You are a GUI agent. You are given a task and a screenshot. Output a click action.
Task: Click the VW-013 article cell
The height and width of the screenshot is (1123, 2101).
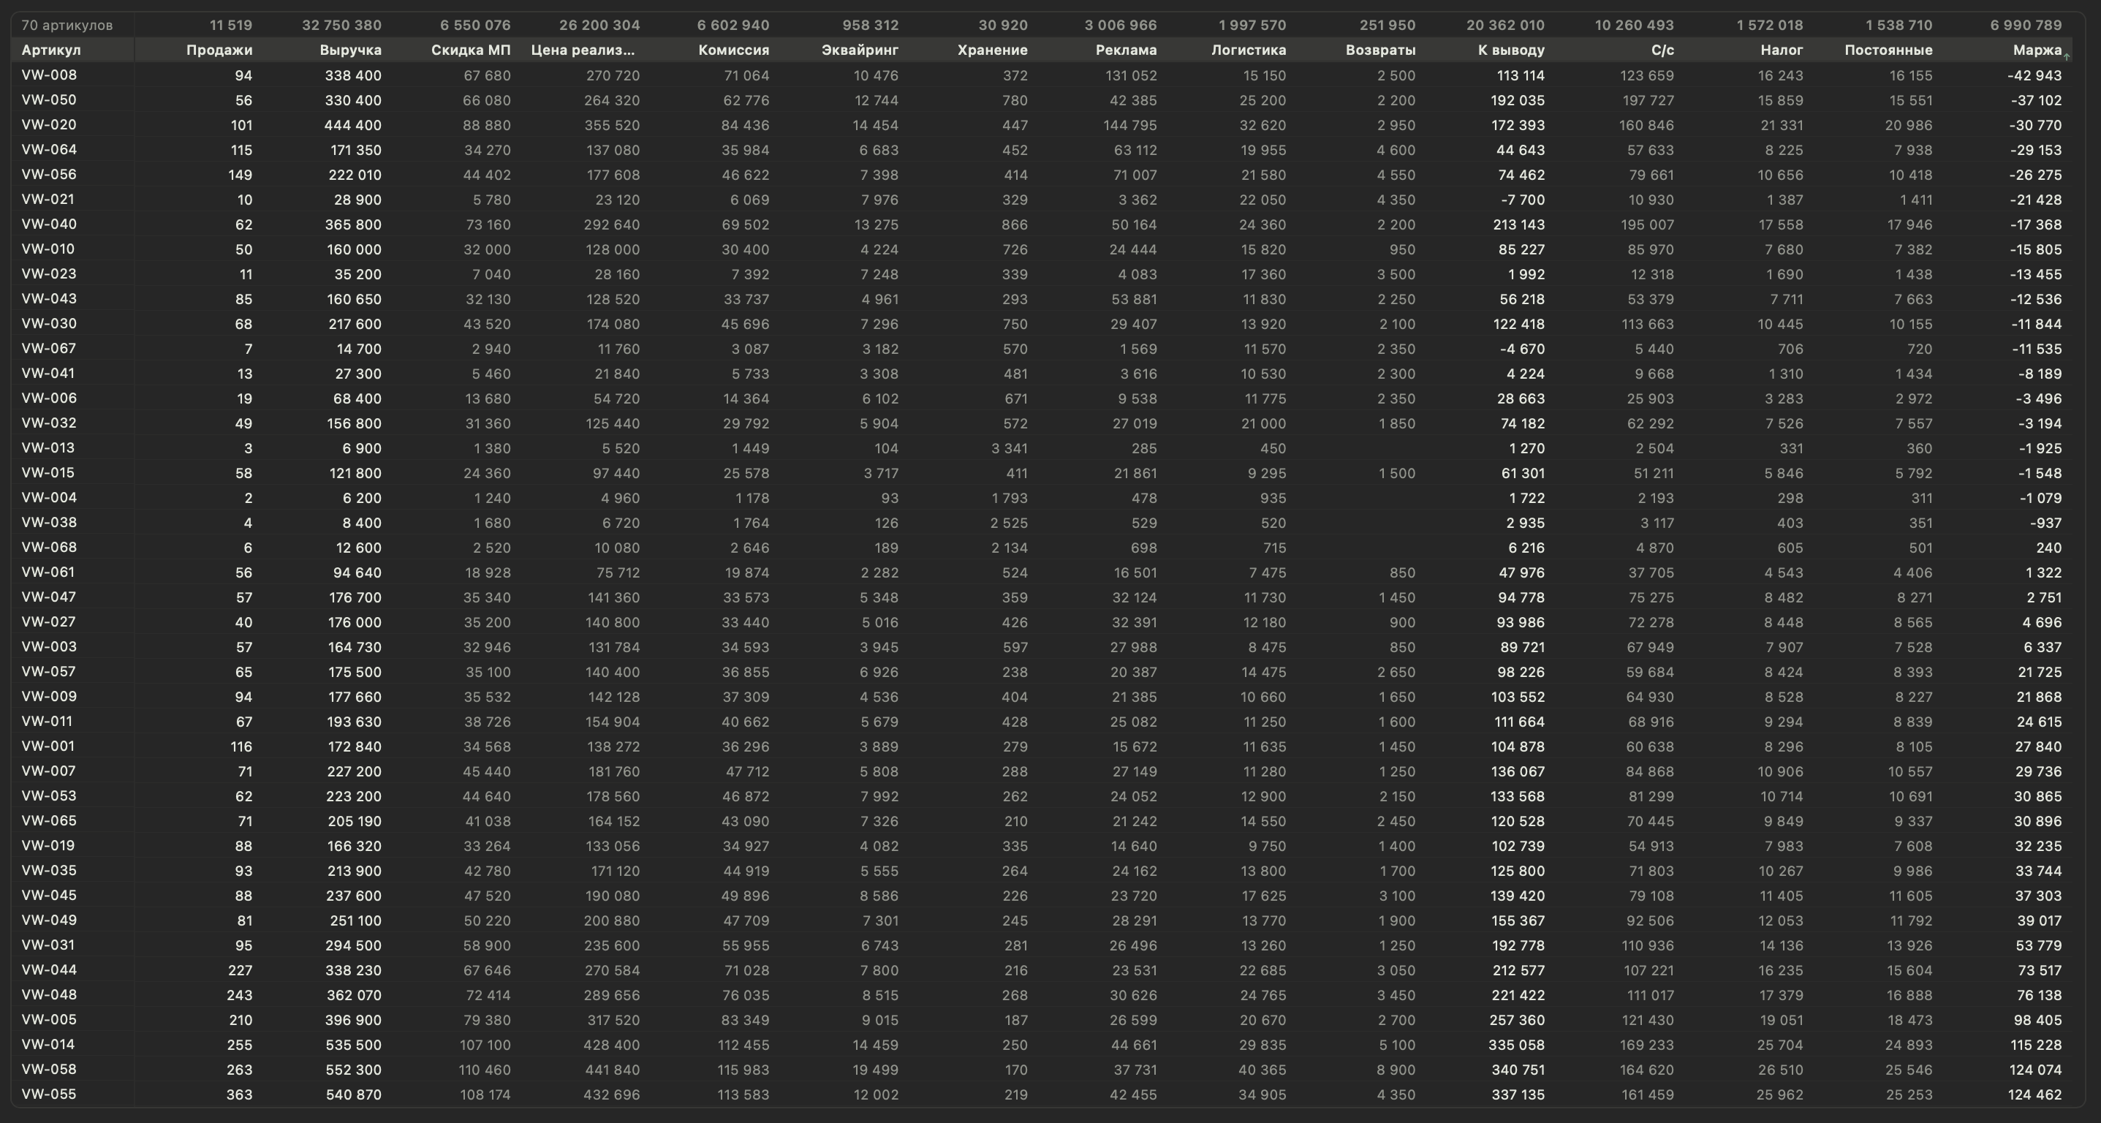48,447
